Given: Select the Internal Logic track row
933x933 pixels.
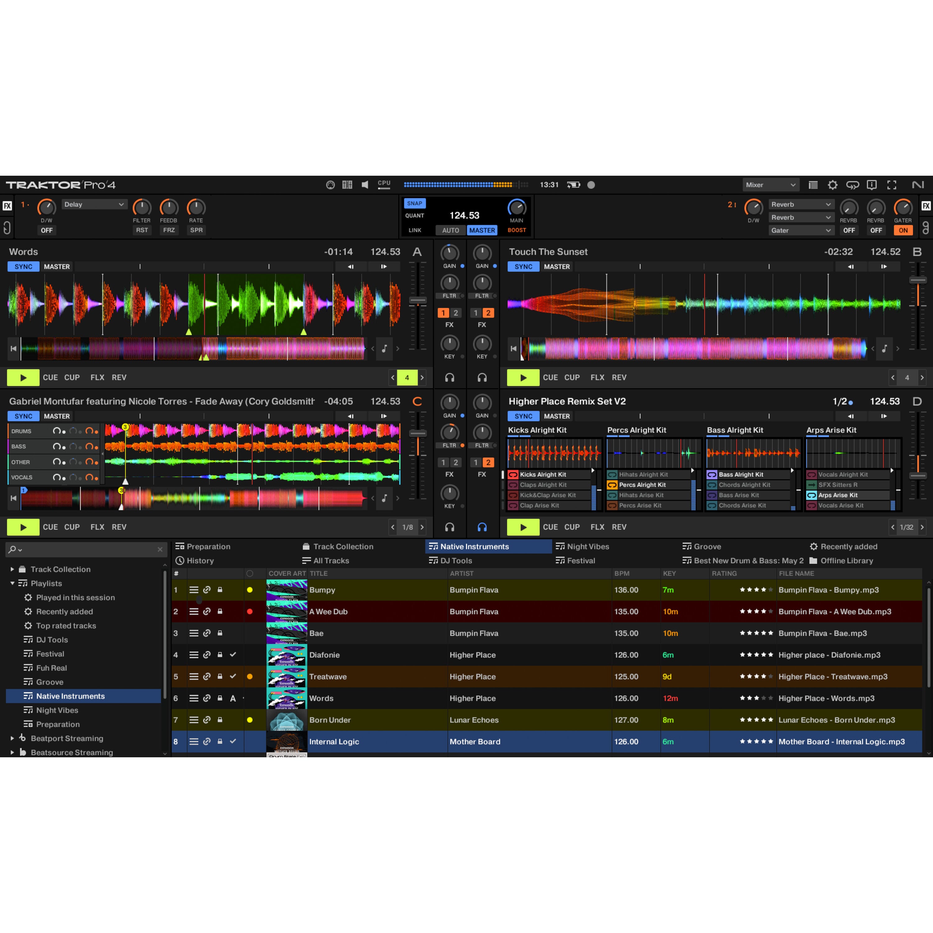Looking at the screenshot, I should tap(547, 741).
